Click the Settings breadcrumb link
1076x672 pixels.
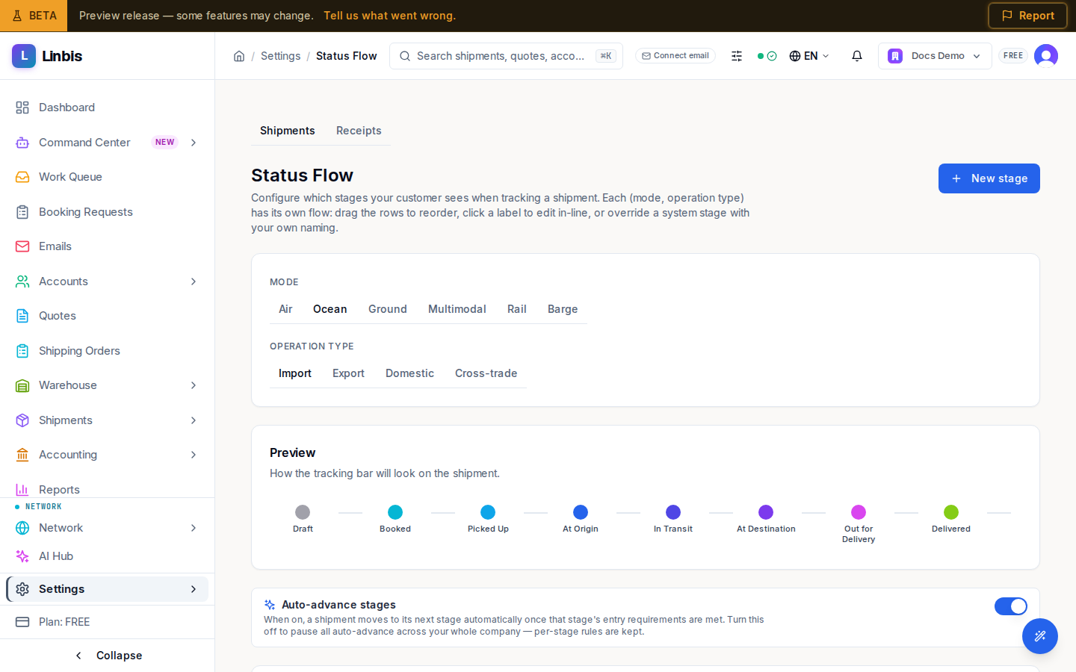click(280, 56)
